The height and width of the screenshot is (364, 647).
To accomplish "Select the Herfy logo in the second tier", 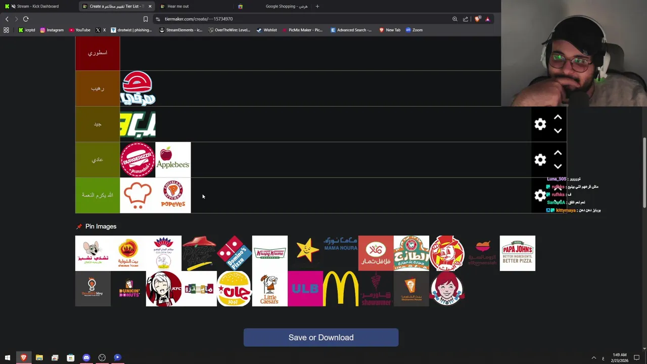I will point(137,88).
